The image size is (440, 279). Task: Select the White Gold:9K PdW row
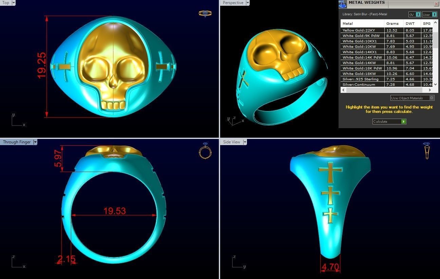[387, 36]
